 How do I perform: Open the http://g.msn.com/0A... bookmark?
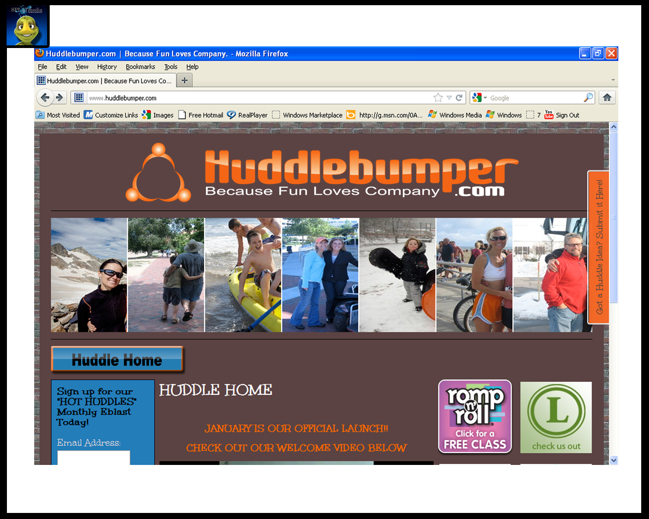pyautogui.click(x=385, y=115)
